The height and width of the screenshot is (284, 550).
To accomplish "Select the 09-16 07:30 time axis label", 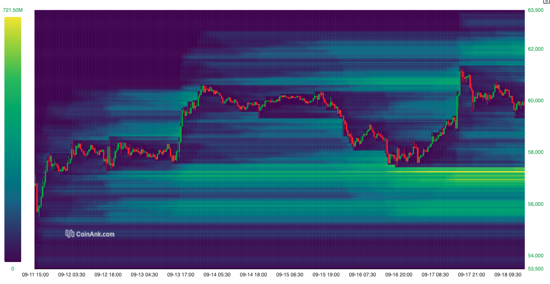I will tap(362, 275).
